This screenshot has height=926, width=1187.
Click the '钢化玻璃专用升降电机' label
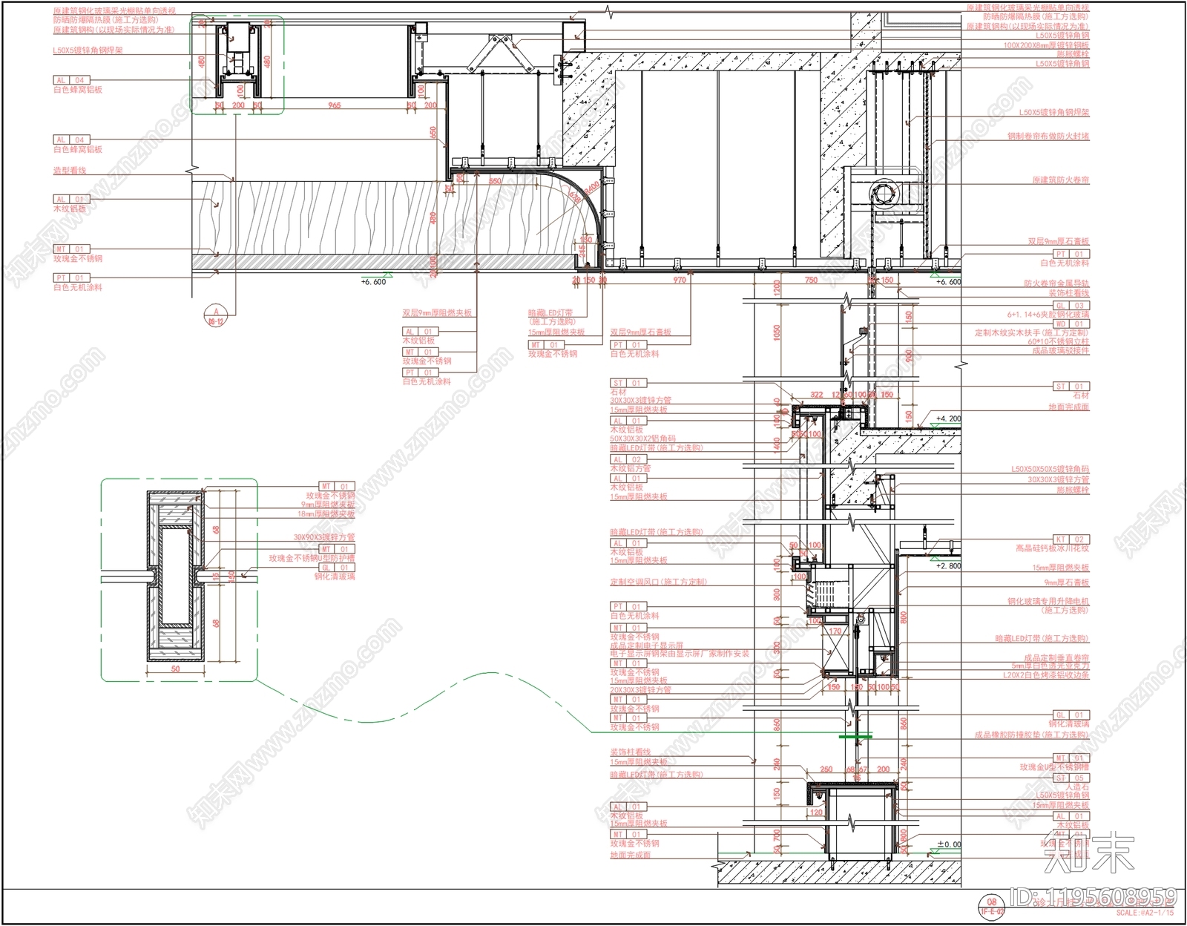pyautogui.click(x=1048, y=602)
